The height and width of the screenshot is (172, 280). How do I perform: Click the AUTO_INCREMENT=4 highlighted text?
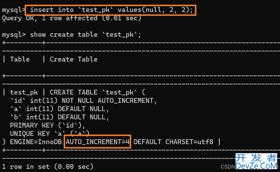click(x=97, y=142)
